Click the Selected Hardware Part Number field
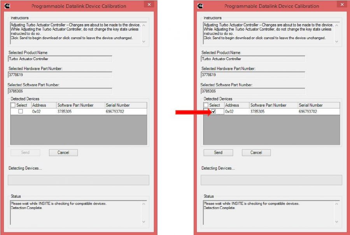The height and width of the screenshot is (235, 350). click(x=58, y=74)
